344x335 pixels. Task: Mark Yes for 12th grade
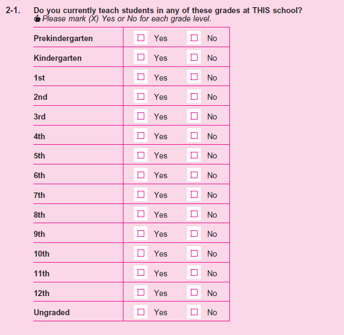click(141, 292)
